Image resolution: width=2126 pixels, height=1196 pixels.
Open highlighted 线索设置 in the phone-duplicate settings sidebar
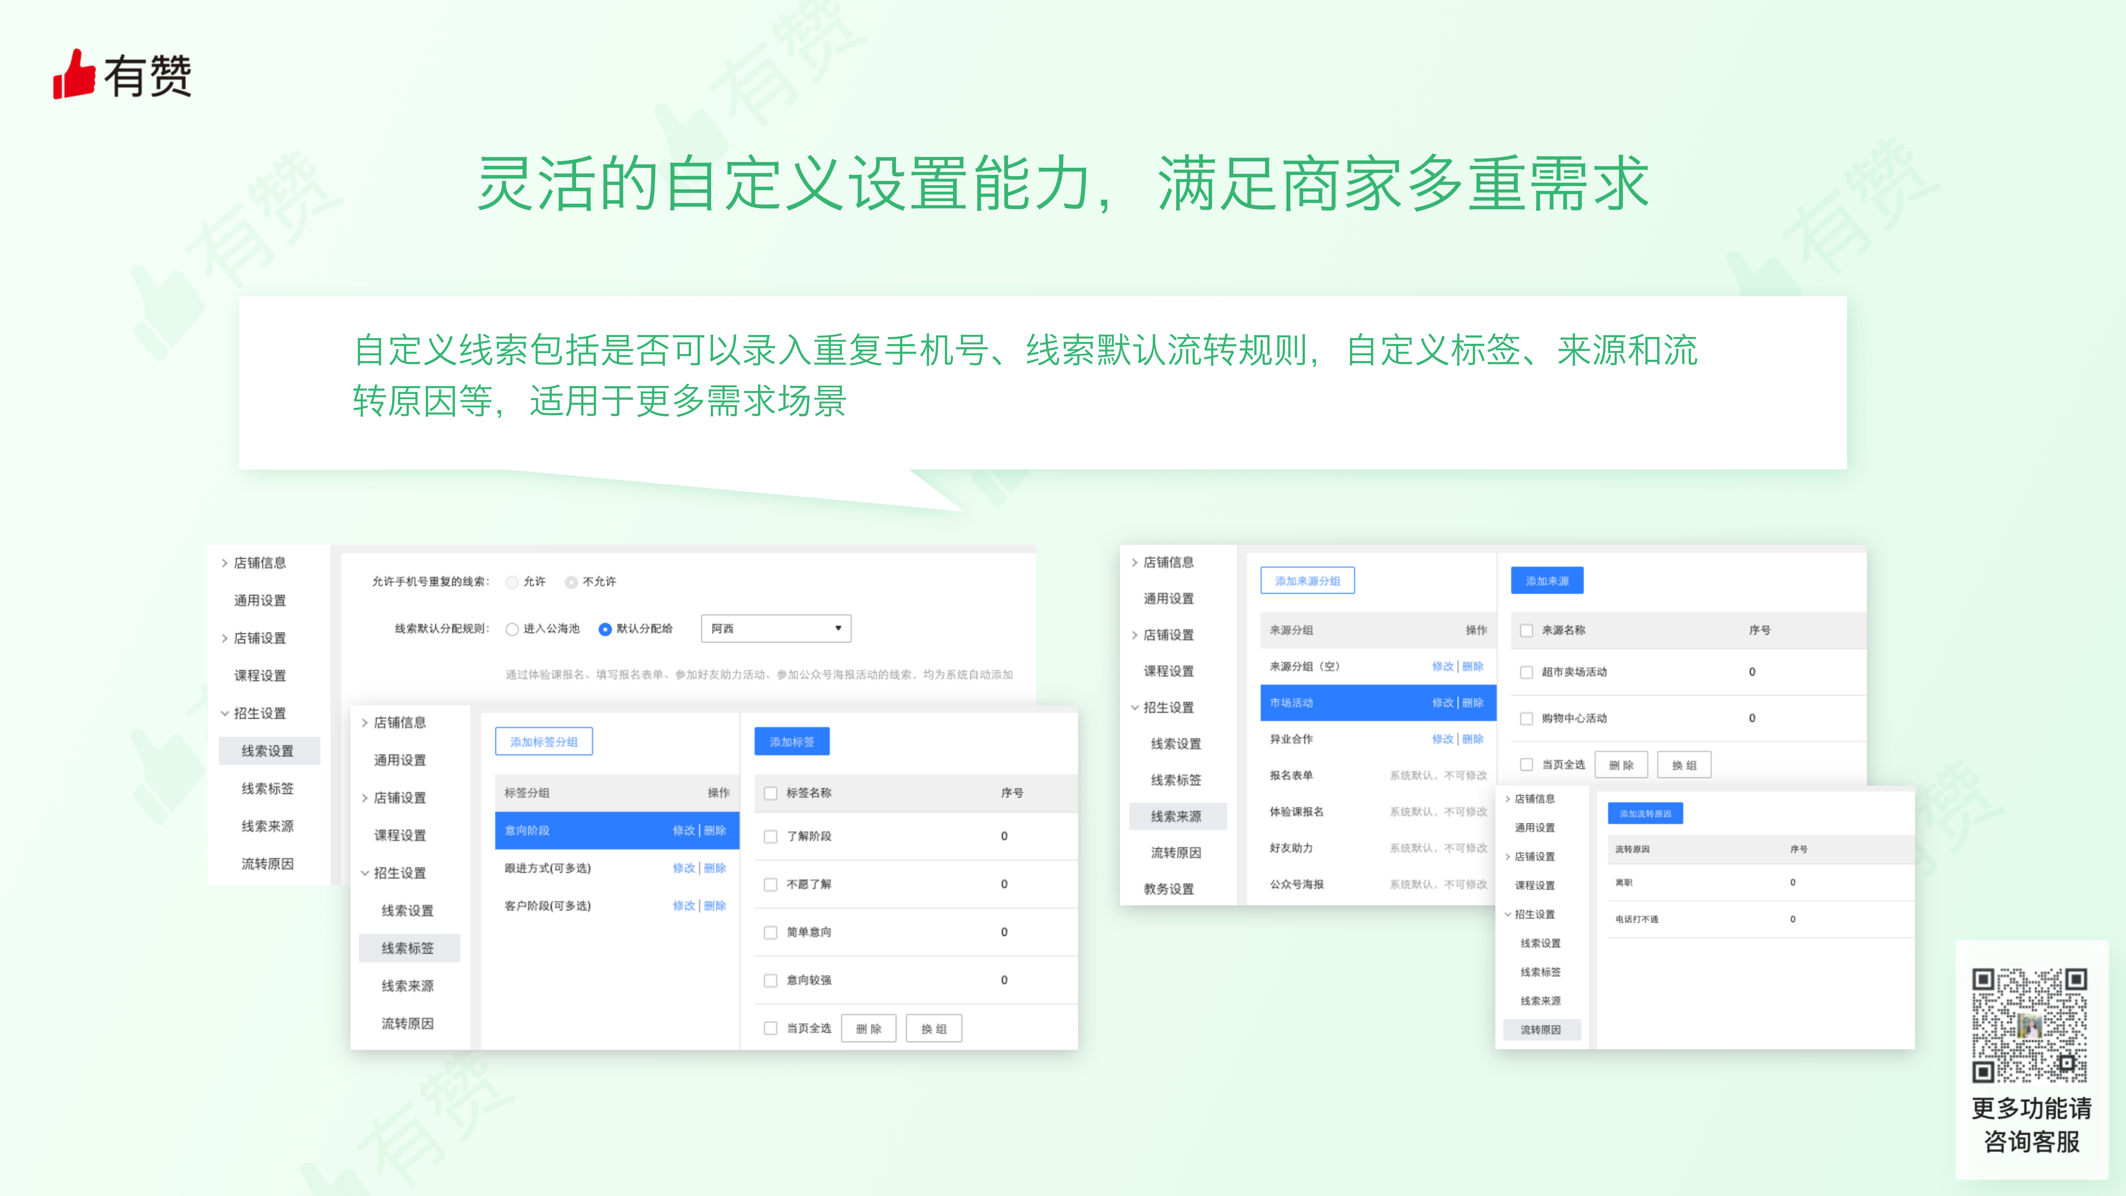(x=269, y=751)
